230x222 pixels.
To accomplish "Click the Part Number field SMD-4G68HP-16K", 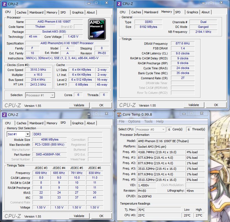I will (48, 154).
